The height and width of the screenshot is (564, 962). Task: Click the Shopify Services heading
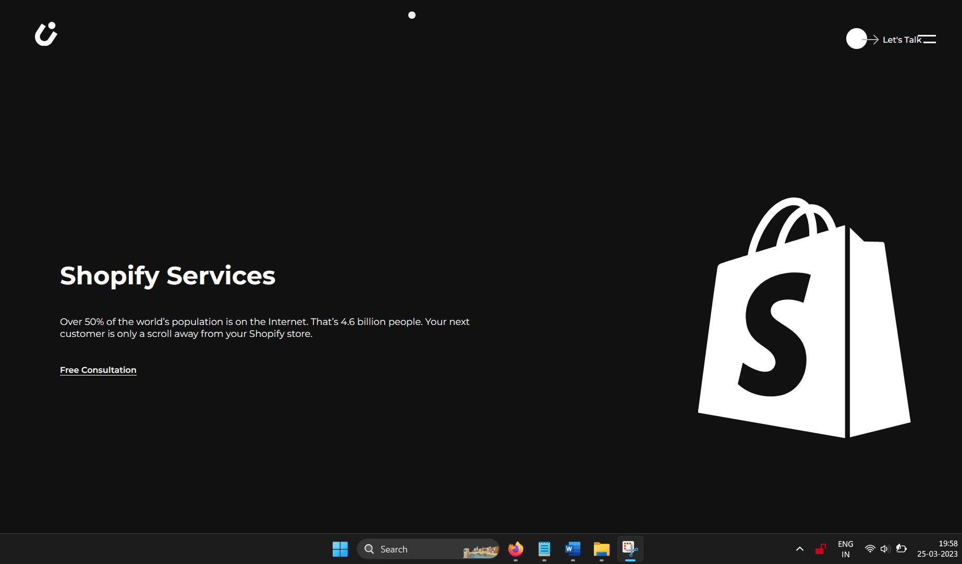(167, 275)
